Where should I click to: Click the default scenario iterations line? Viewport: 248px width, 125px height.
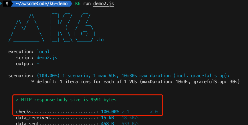(x=136, y=82)
